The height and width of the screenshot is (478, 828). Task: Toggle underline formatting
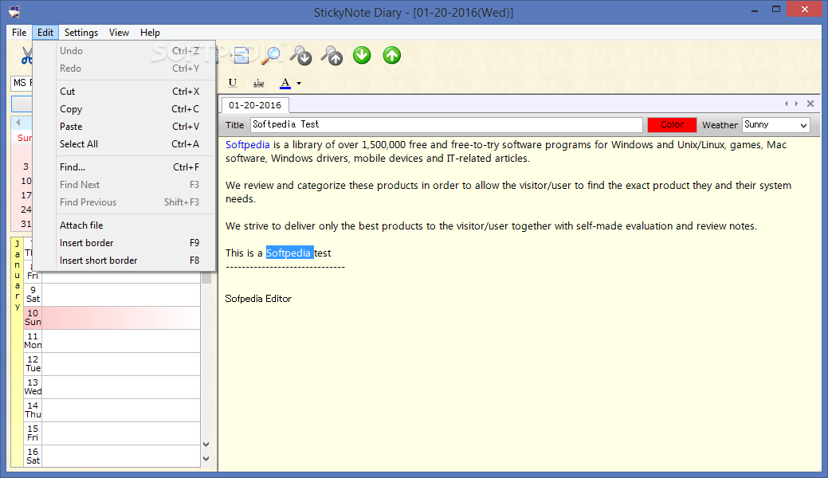233,83
